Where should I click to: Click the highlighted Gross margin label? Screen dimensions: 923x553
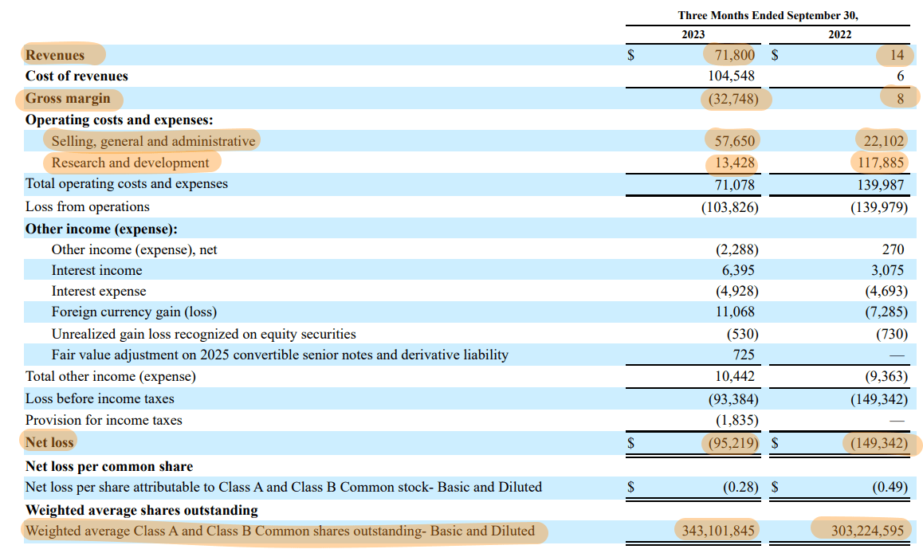pyautogui.click(x=69, y=98)
